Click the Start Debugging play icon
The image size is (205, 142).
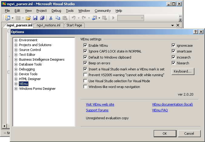[113, 18]
